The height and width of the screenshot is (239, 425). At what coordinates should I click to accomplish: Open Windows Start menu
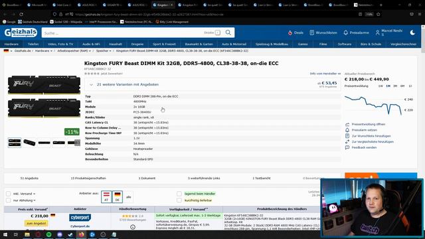(x=5, y=234)
